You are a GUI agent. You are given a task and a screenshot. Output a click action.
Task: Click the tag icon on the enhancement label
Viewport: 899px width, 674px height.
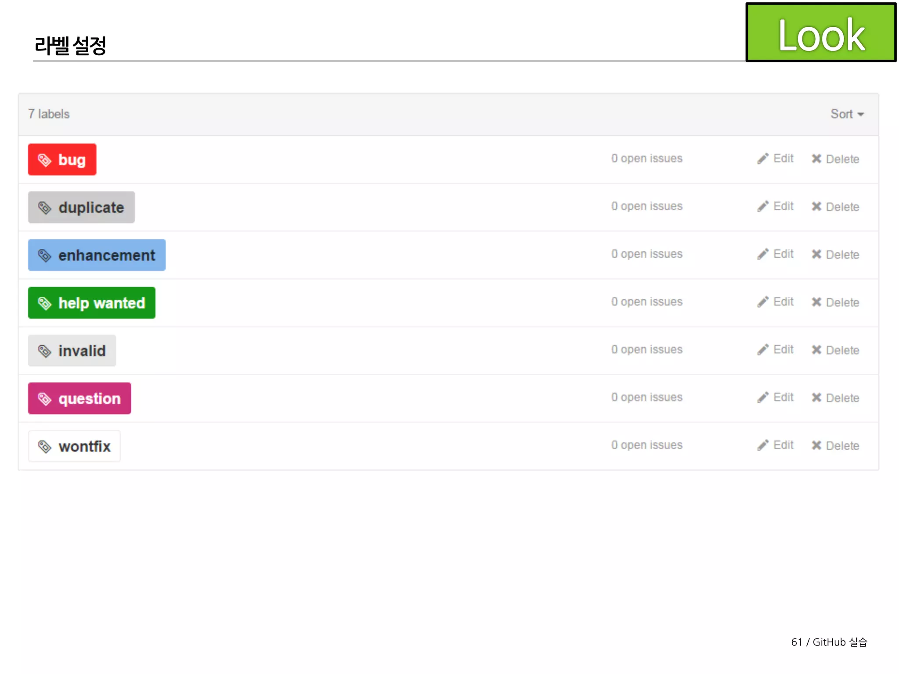45,255
